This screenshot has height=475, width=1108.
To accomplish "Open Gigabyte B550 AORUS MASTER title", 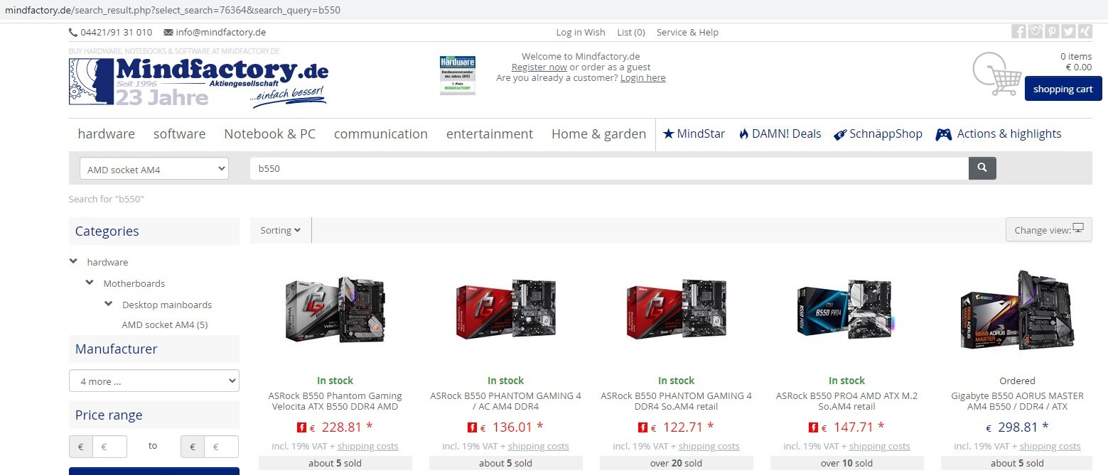I will 1018,401.
